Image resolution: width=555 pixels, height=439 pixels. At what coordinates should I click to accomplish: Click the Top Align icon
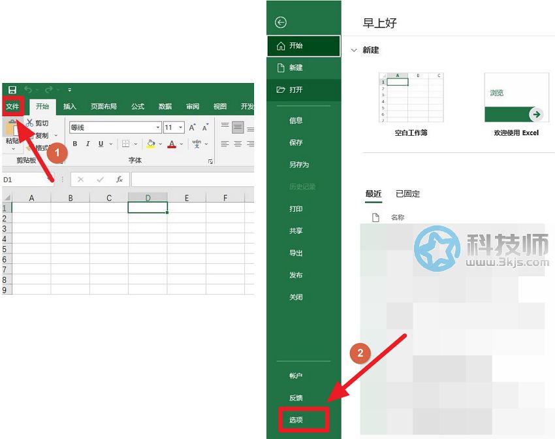point(225,125)
